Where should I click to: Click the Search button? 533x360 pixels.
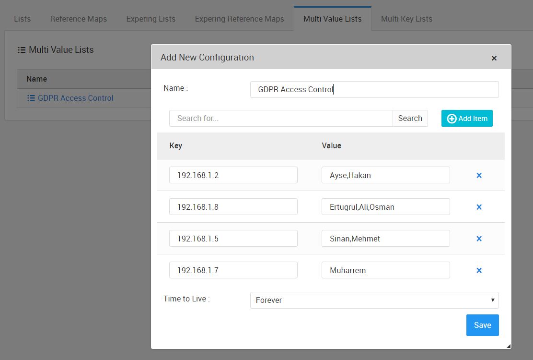point(410,119)
